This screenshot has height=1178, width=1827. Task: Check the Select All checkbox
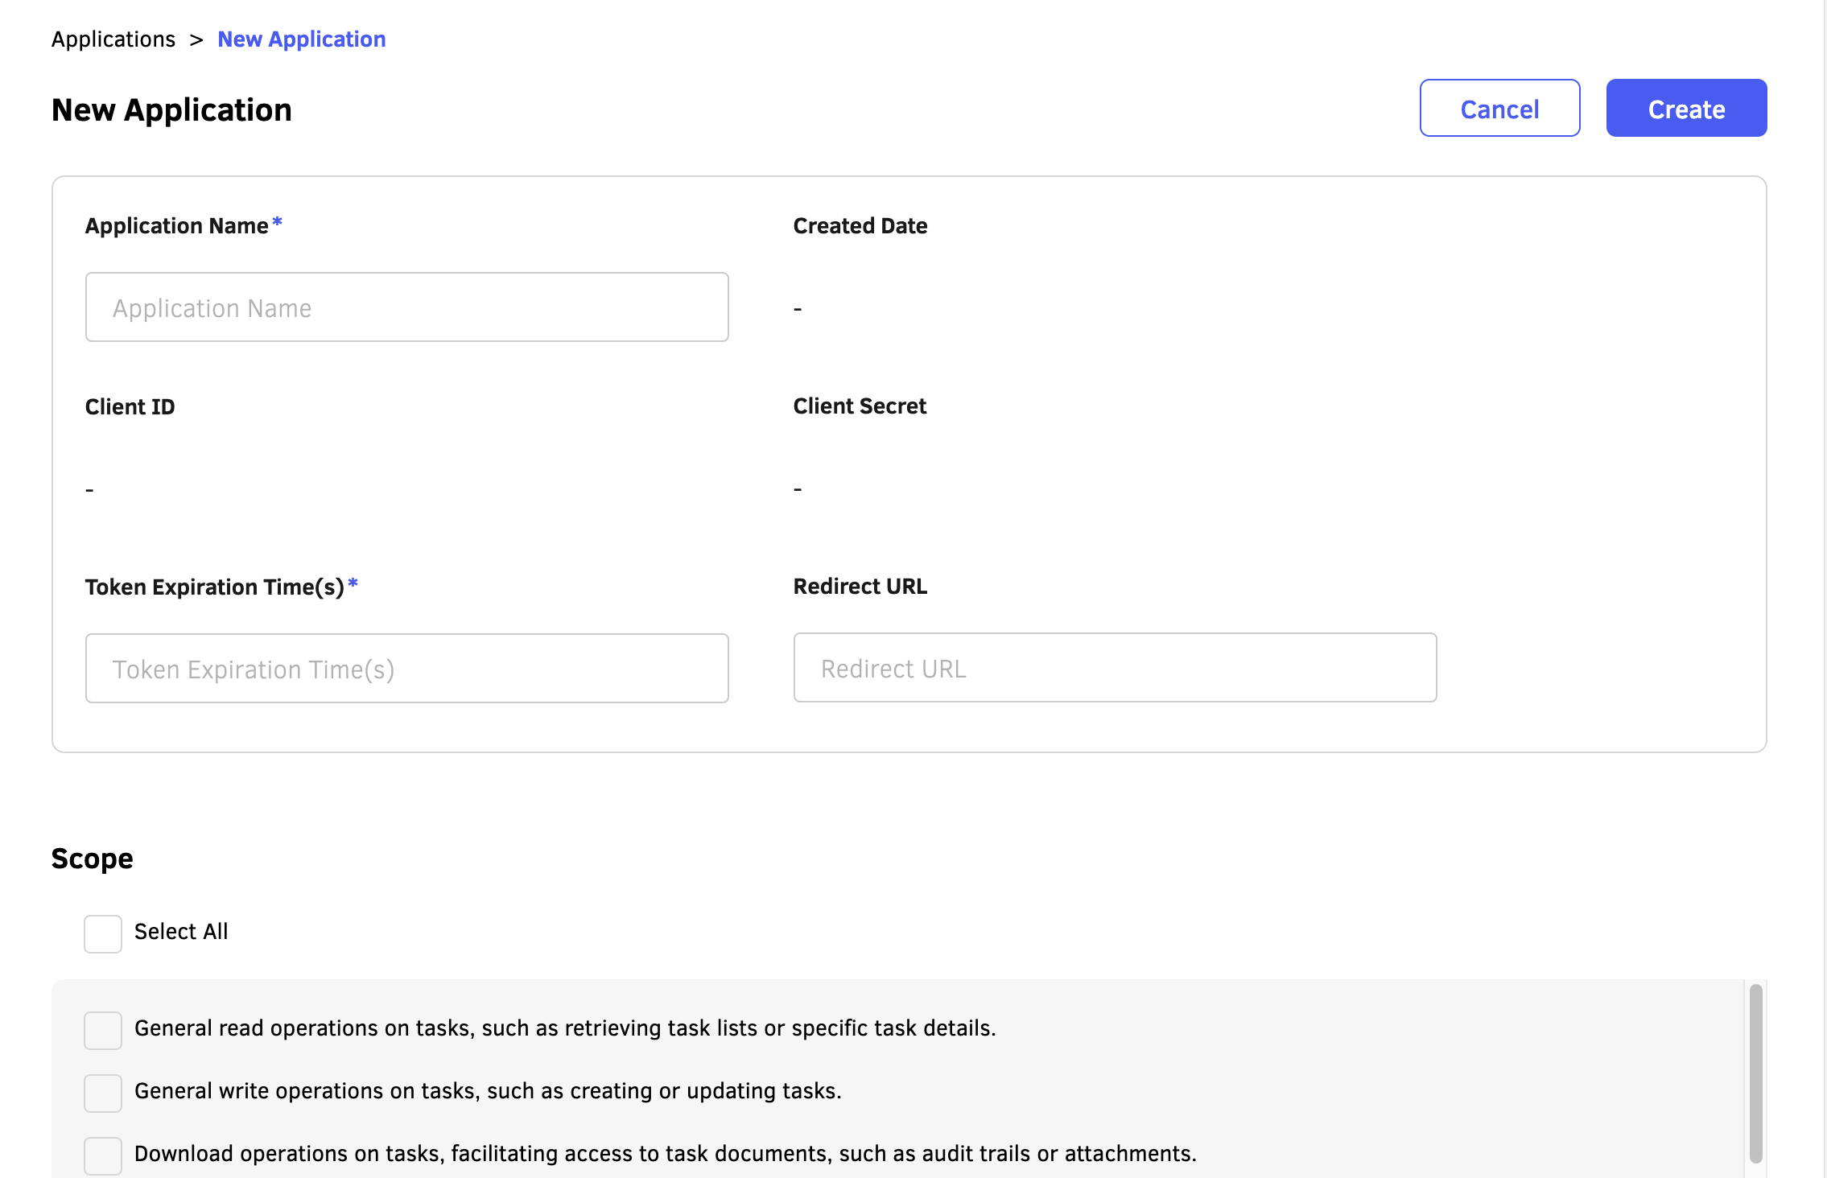[103, 933]
